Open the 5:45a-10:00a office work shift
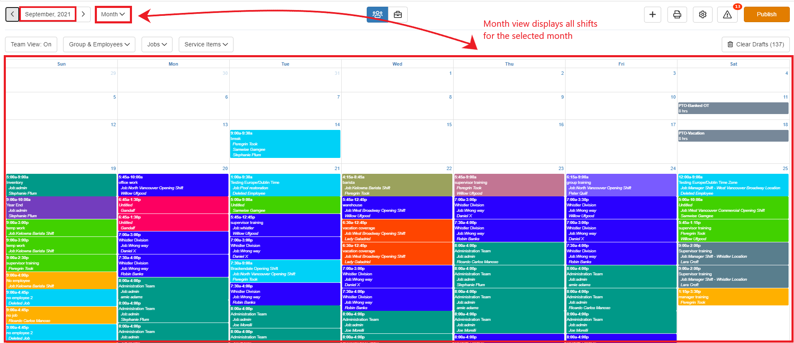794x343 pixels. (173, 185)
